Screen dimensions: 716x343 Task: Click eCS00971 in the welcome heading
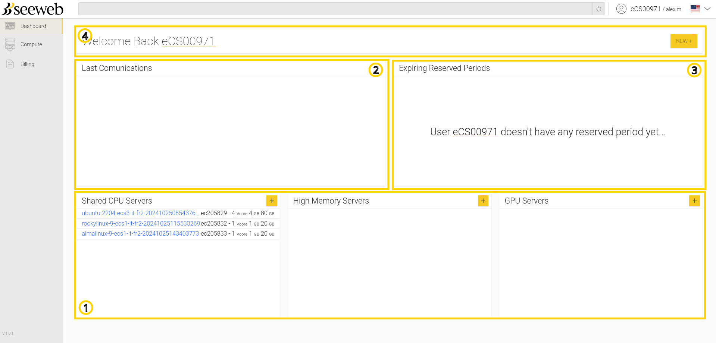(188, 41)
